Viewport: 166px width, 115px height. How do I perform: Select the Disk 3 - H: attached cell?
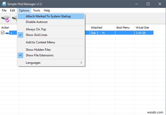[x=102, y=33]
